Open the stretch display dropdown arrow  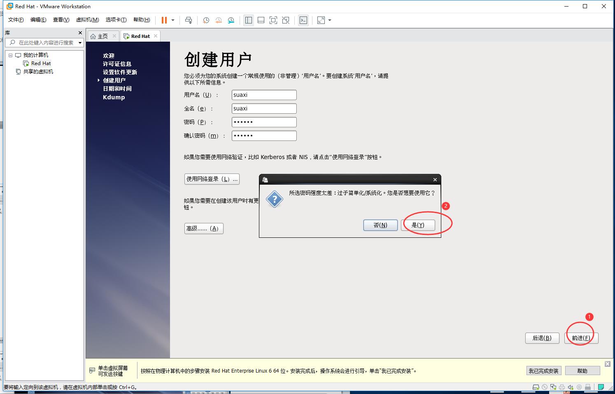click(x=330, y=20)
